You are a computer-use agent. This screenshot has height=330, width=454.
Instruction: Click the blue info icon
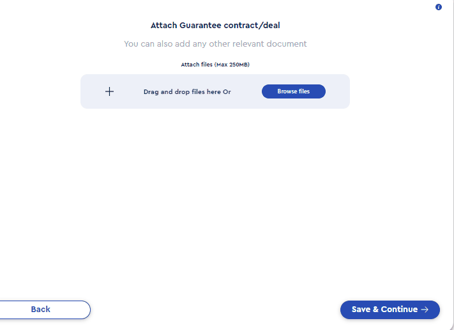coord(439,7)
